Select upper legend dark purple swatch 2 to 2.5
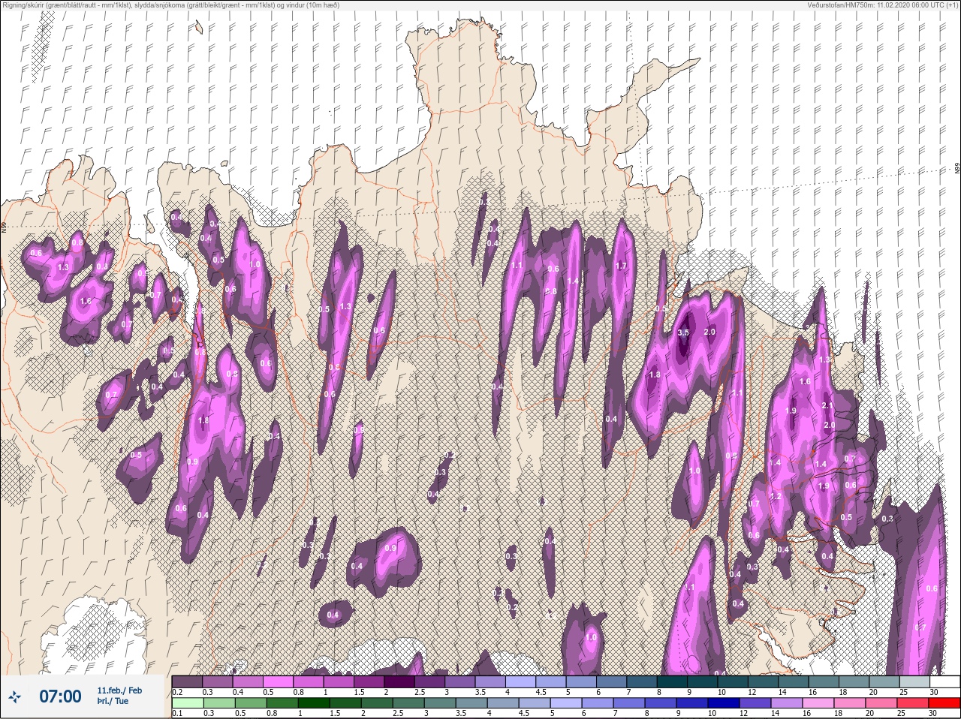Image resolution: width=961 pixels, height=719 pixels. tap(399, 681)
